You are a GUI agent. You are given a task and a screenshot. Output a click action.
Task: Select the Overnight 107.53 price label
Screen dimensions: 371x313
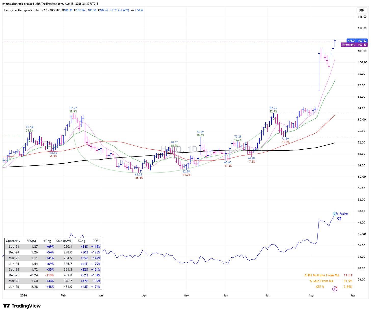[354, 45]
